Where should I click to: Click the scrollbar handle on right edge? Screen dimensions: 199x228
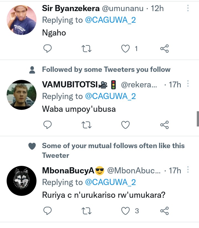click(x=198, y=119)
